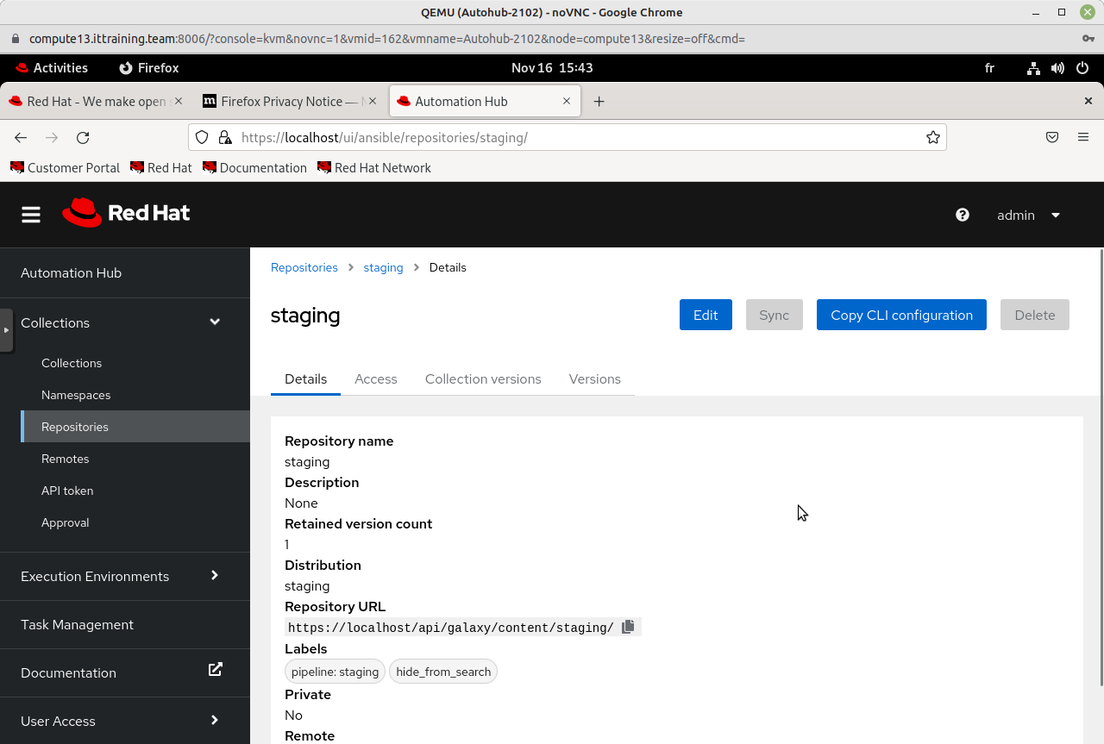Click the padlock site information icon
Image resolution: width=1104 pixels, height=744 pixels.
tap(225, 137)
